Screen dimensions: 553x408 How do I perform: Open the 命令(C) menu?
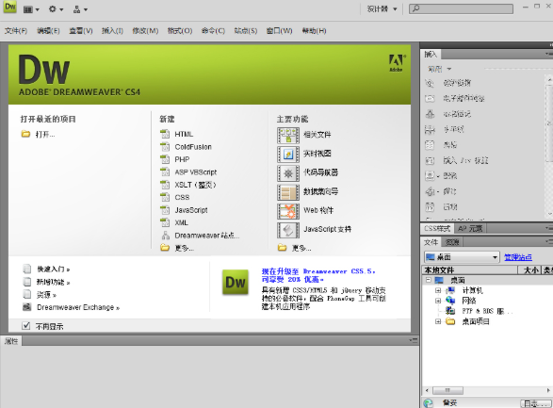213,31
